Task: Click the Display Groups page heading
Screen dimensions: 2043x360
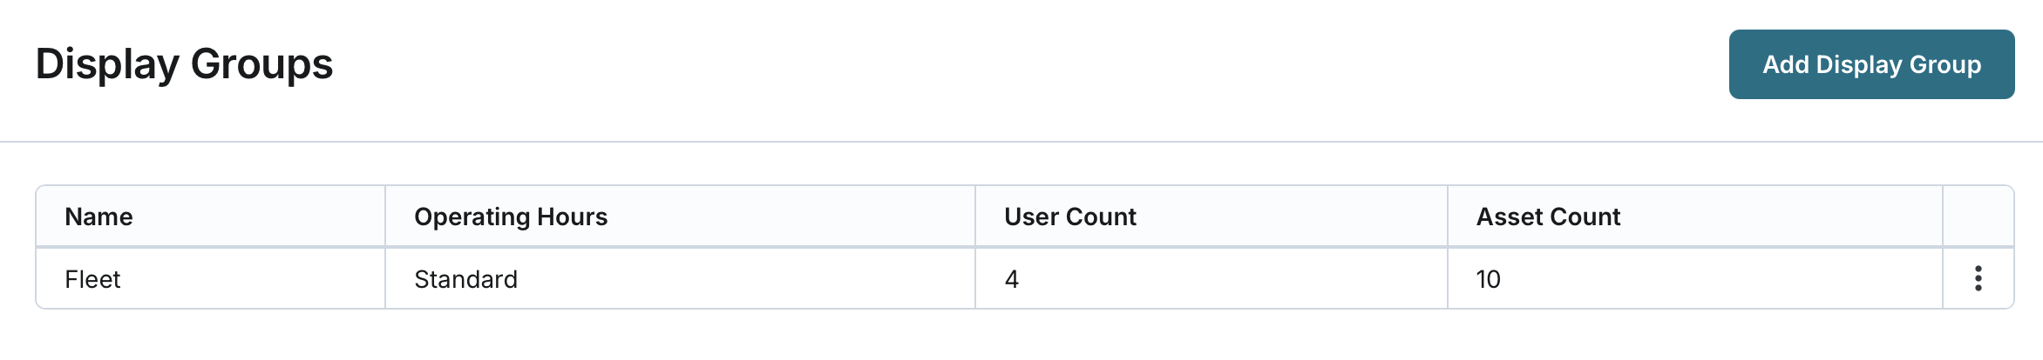Action: tap(184, 64)
